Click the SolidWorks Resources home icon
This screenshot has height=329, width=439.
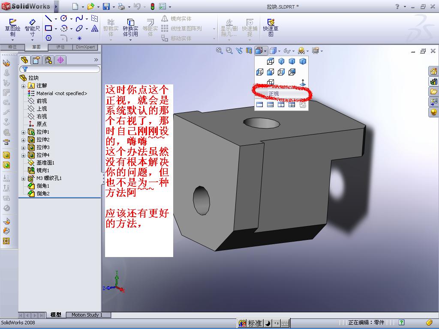433,71
